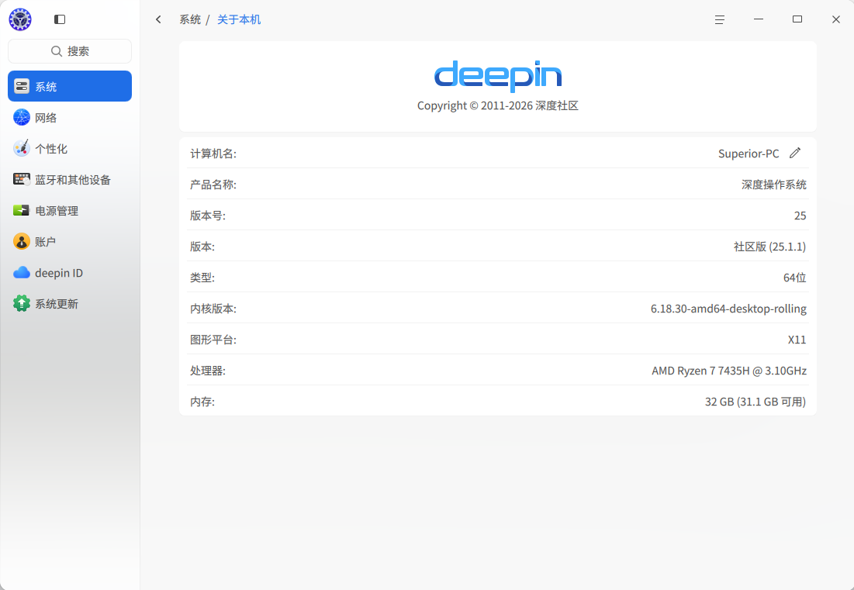Click memory value 32 GB (31.1 GB 可用)
Image resolution: width=854 pixels, height=590 pixels.
coord(755,402)
